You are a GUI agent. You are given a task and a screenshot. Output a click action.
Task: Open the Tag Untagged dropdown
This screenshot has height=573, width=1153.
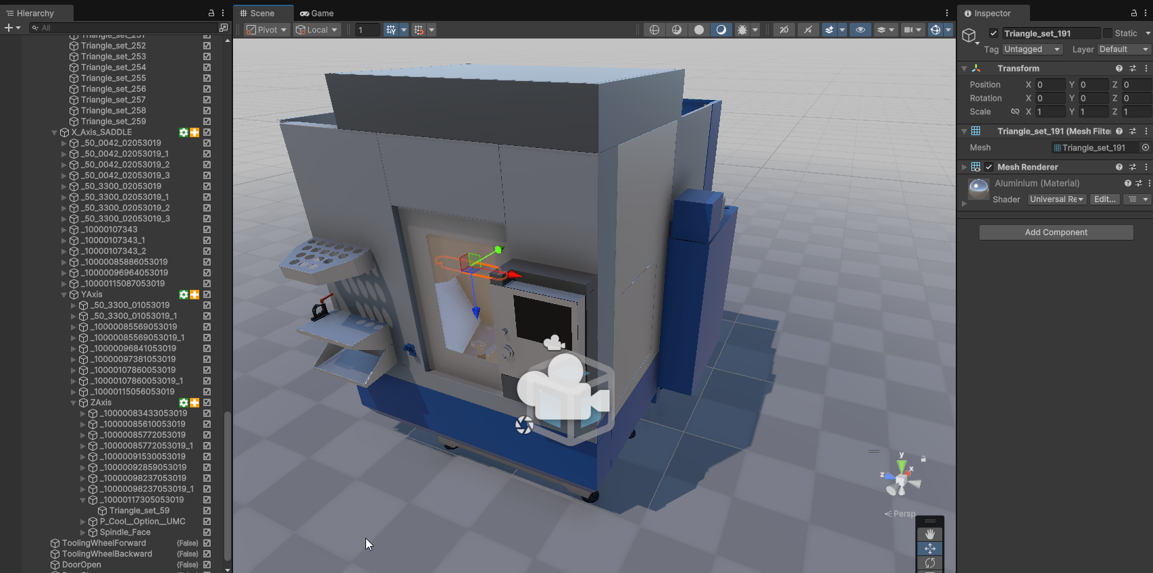point(1032,49)
